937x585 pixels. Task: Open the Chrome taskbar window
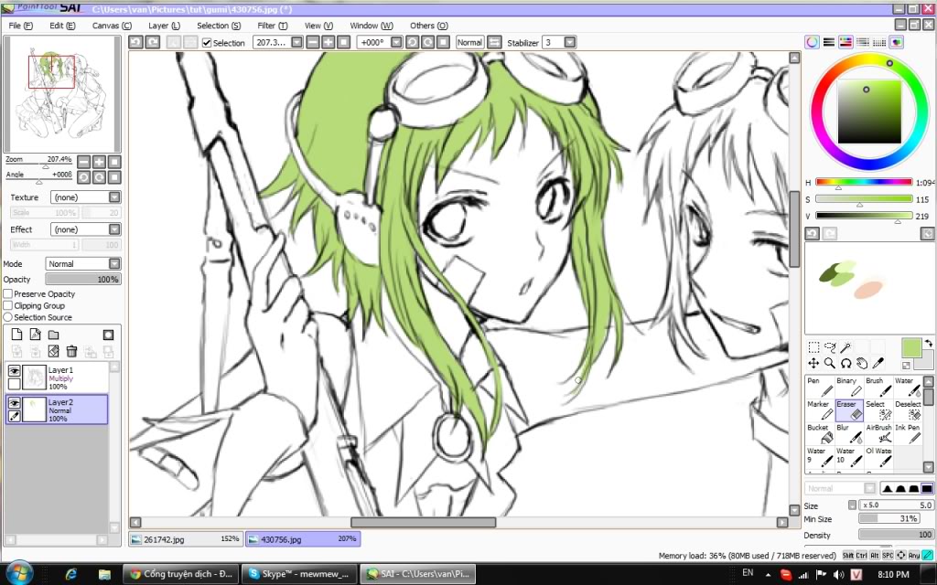(181, 574)
